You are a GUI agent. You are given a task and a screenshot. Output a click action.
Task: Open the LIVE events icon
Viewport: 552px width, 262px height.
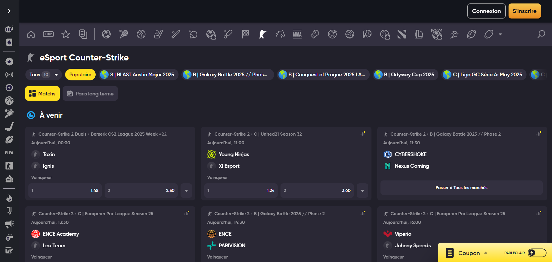coord(48,34)
